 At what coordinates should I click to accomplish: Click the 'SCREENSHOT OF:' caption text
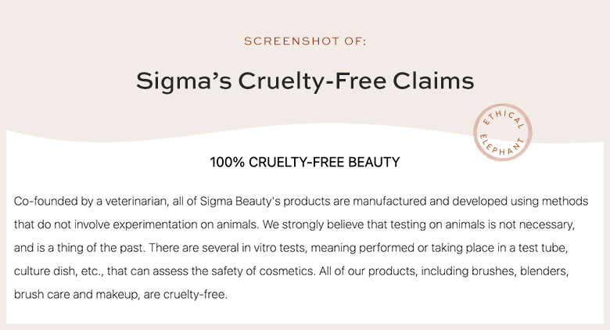[x=305, y=41]
